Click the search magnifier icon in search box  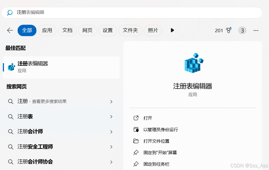tap(10, 13)
